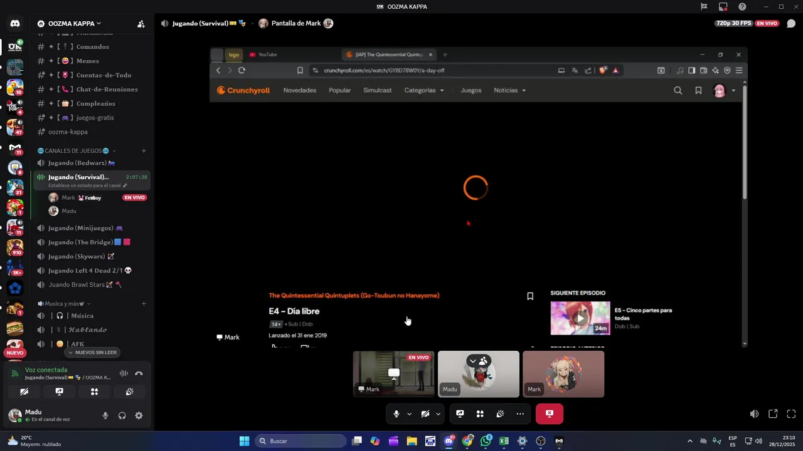Open Madu's user avatar in the user panel
Viewport: 803px width, 451px height.
14,415
